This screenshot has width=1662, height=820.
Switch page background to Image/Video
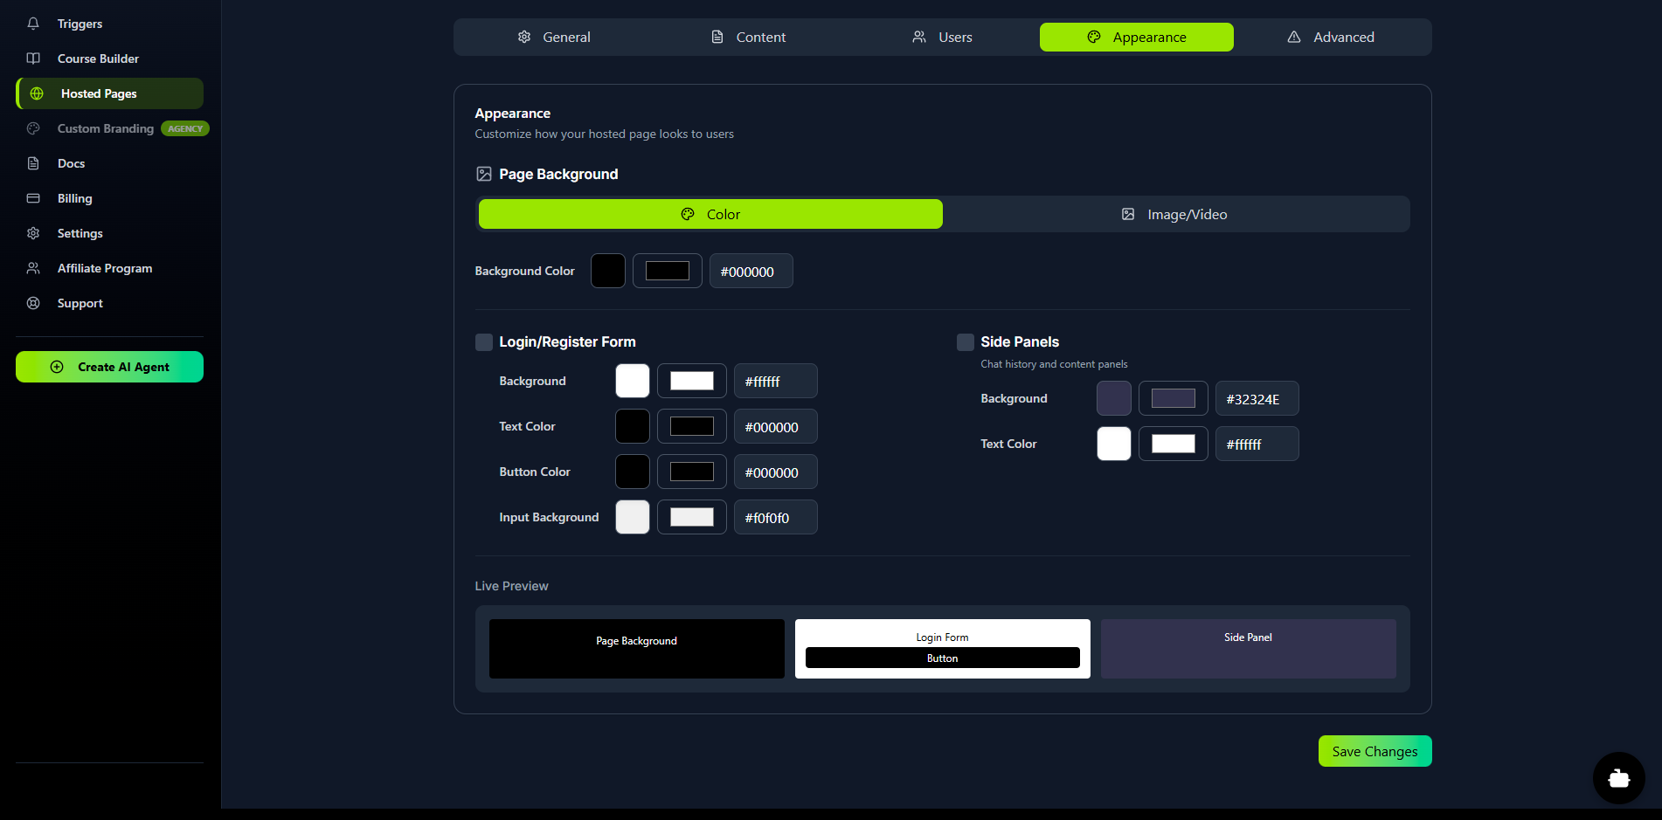1175,214
